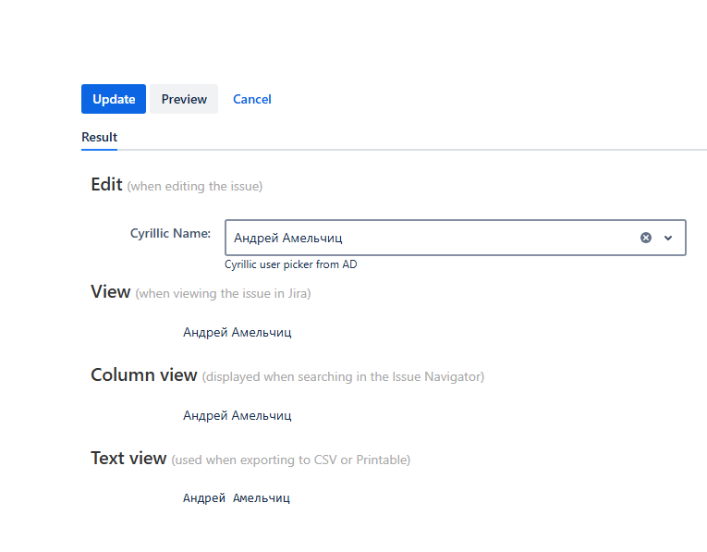Click the "when editing the issue" hint
707x552 pixels.
(x=195, y=187)
